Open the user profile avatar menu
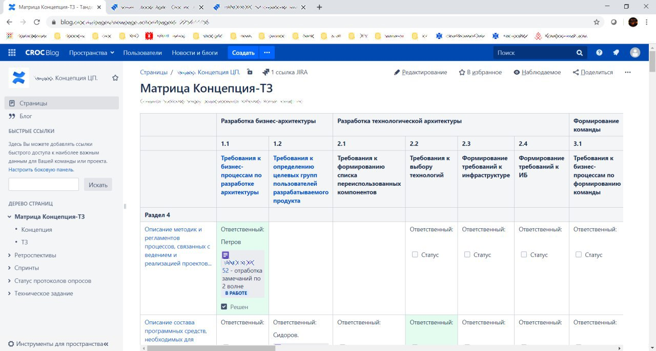Image resolution: width=656 pixels, height=351 pixels. tap(635, 53)
